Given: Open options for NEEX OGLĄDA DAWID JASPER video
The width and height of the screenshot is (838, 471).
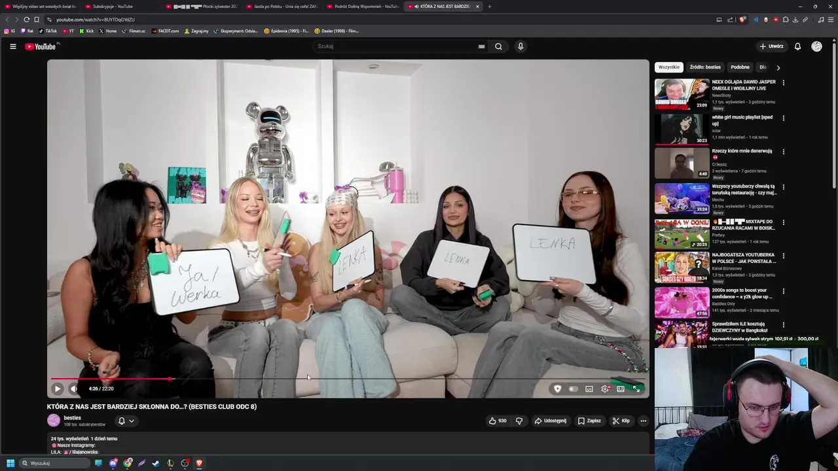Looking at the screenshot, I should tap(783, 83).
